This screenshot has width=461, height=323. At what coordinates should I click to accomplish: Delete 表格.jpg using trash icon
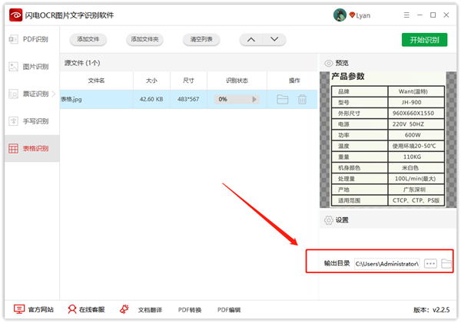(303, 99)
